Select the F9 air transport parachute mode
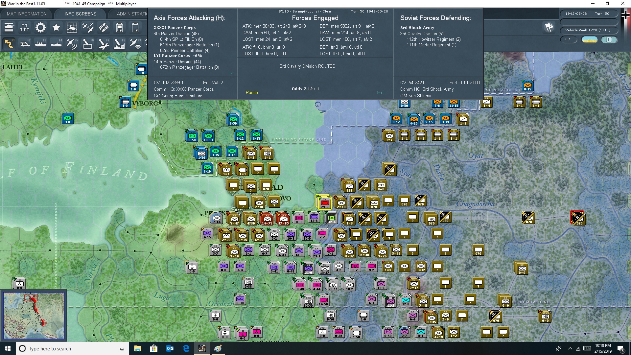631x355 pixels. 135,44
